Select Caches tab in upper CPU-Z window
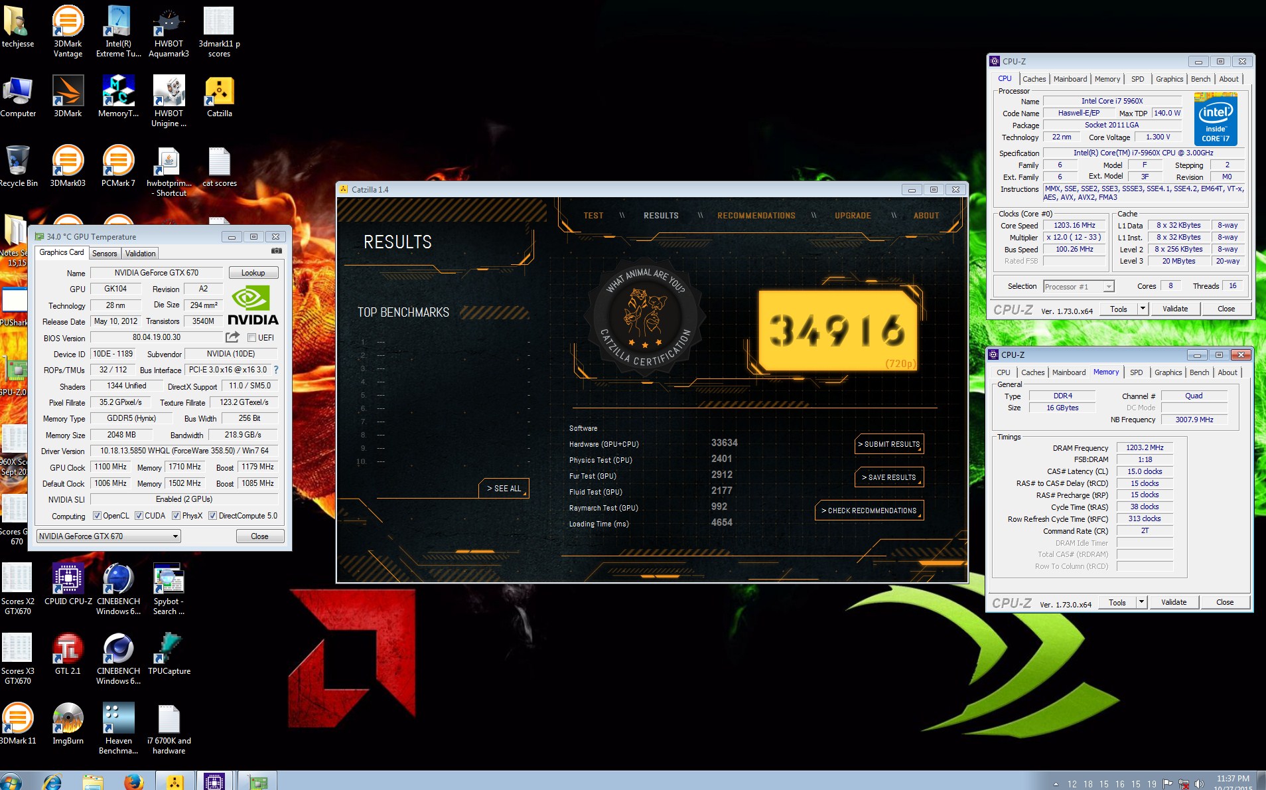The image size is (1266, 790). tap(1034, 79)
